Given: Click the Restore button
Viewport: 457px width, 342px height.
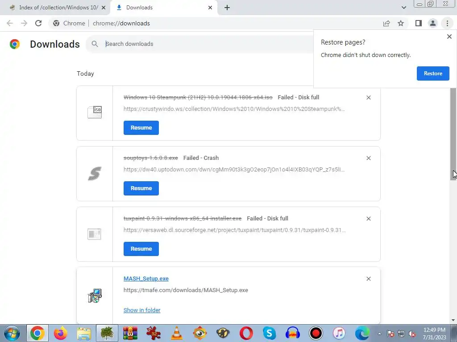Looking at the screenshot, I should 433,73.
